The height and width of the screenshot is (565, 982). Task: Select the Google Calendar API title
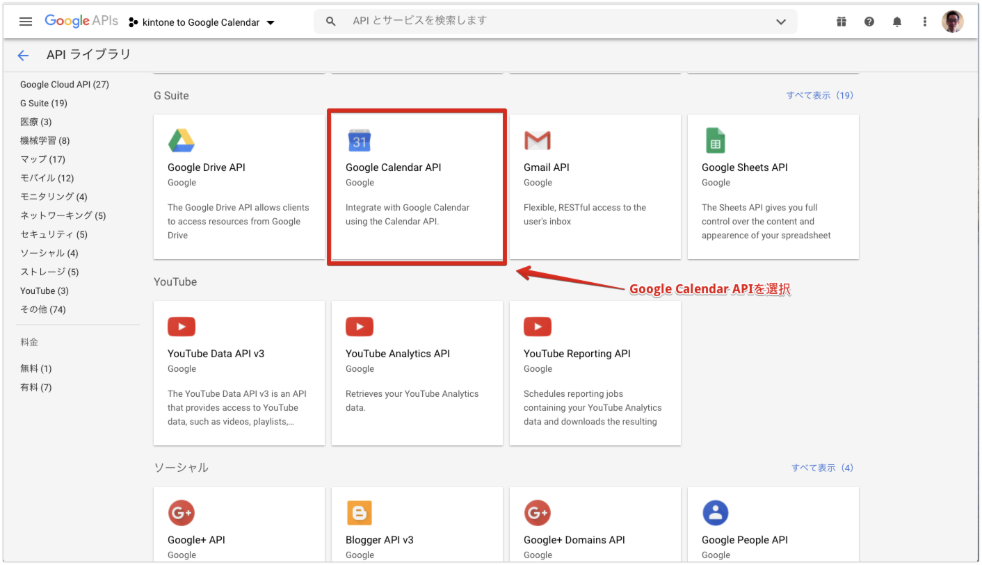tap(394, 167)
